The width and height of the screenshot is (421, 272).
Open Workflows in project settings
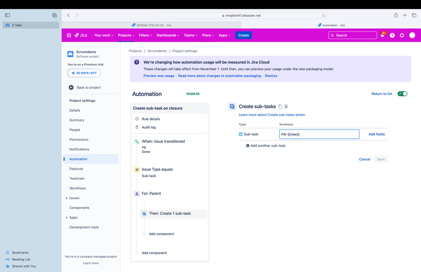78,188
